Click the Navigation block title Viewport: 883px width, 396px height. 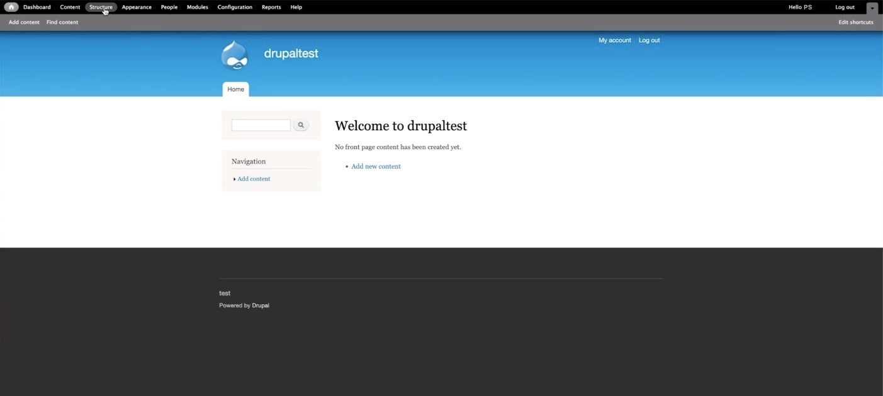coord(249,161)
